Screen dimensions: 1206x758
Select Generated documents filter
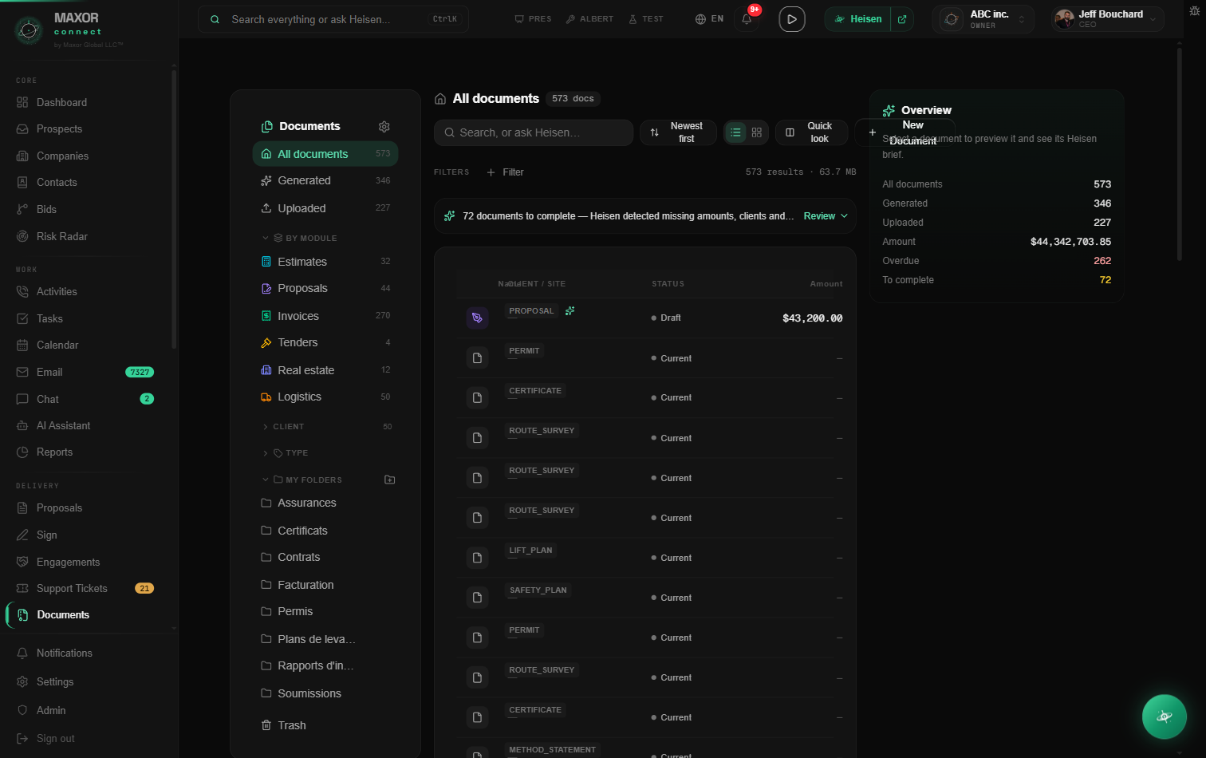tap(325, 180)
